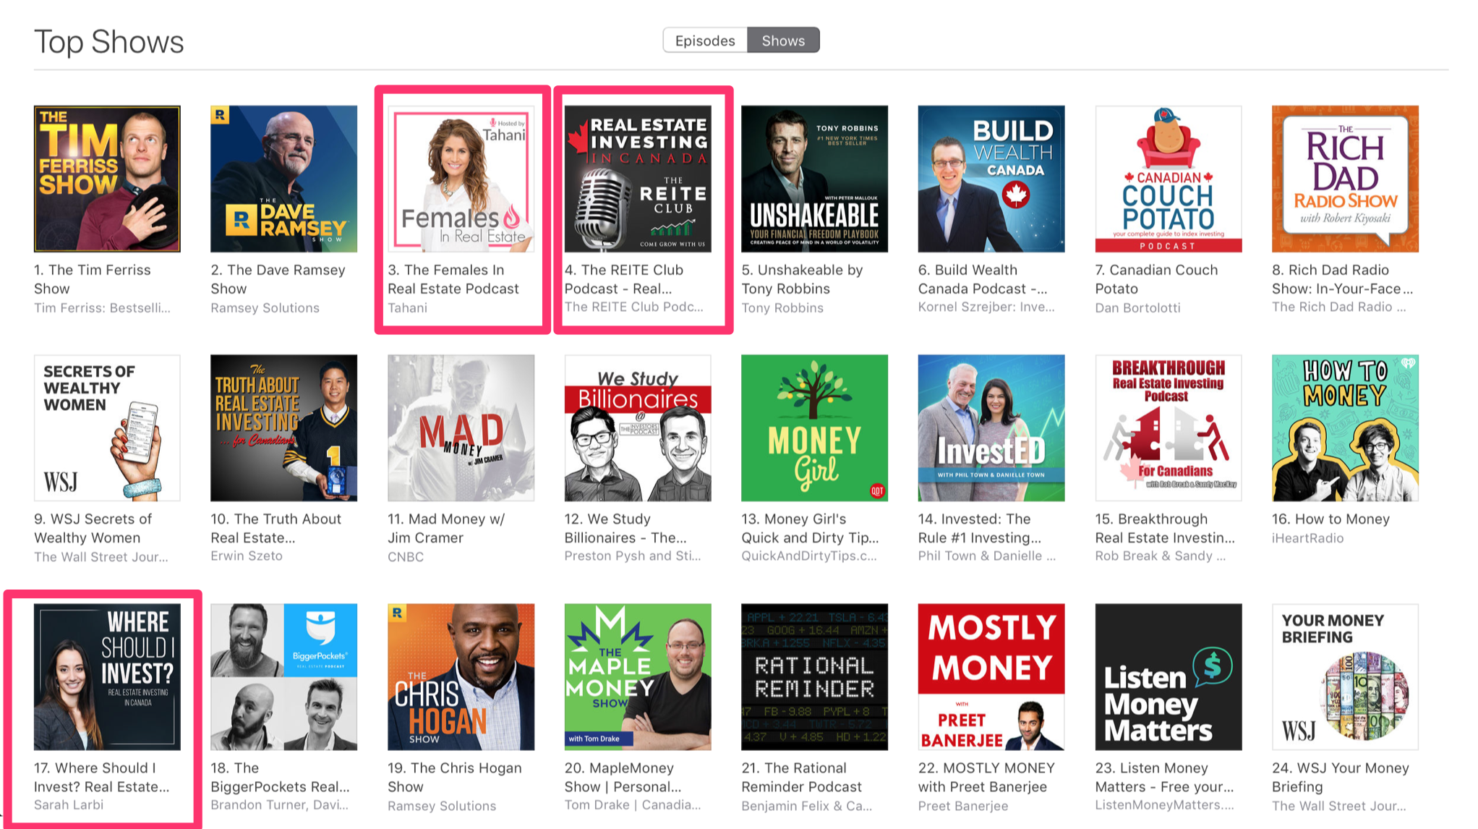The width and height of the screenshot is (1478, 829).
Task: Click author 'iHeartRadio' under How to Money
Action: pos(1308,538)
